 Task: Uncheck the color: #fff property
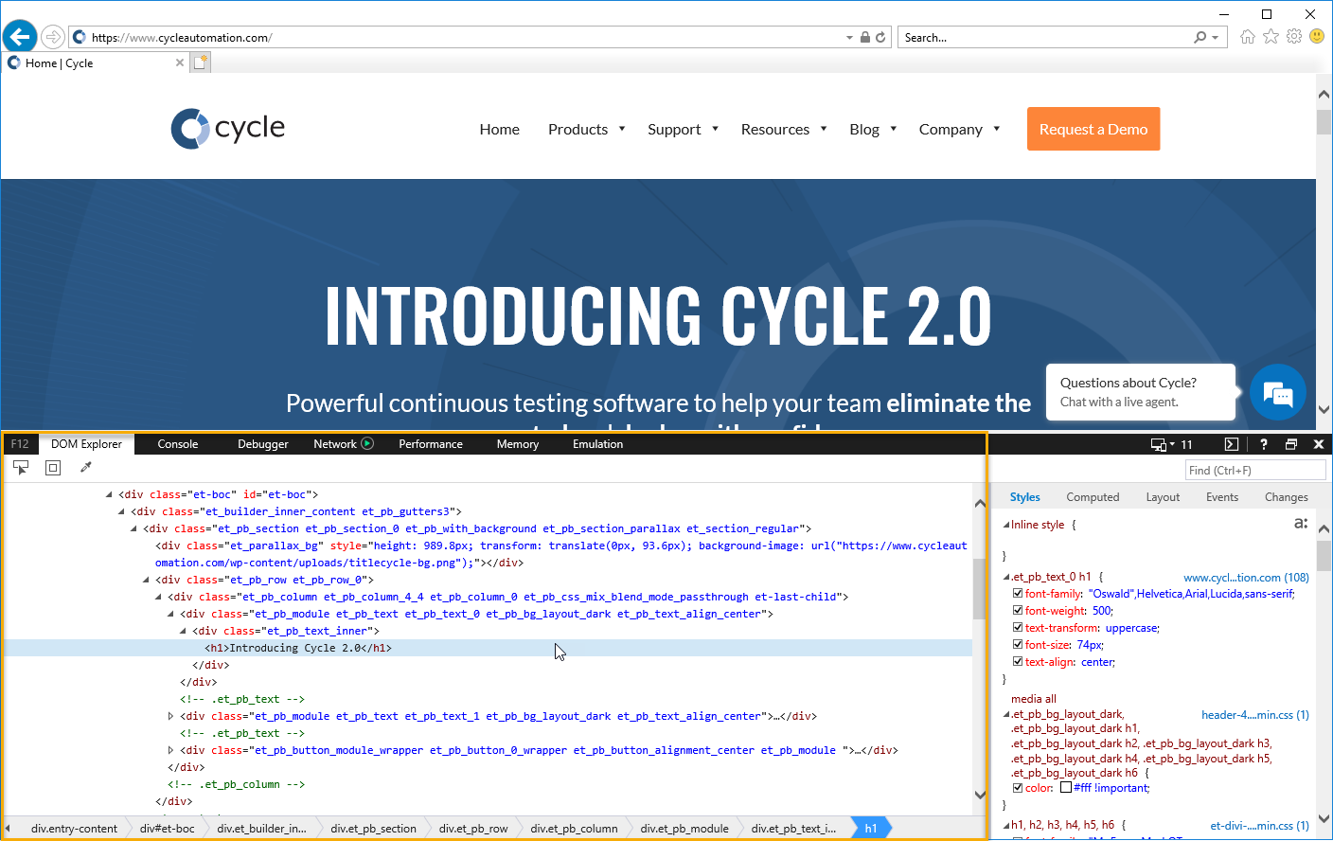click(x=1018, y=788)
